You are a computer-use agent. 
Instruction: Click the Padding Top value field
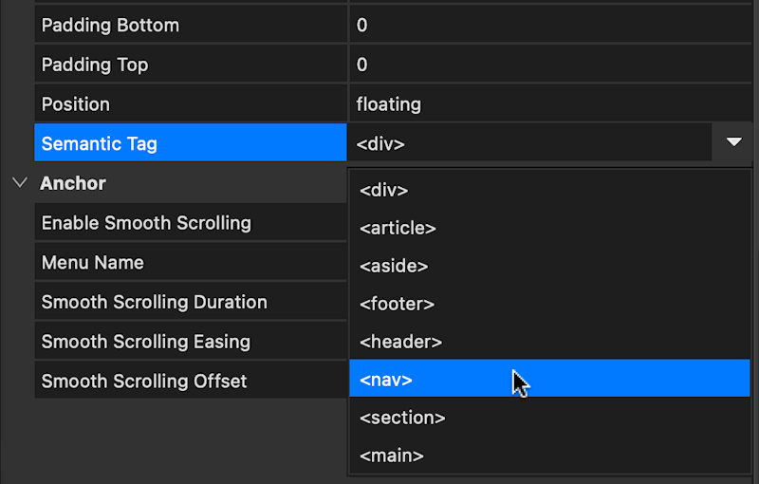tap(550, 65)
